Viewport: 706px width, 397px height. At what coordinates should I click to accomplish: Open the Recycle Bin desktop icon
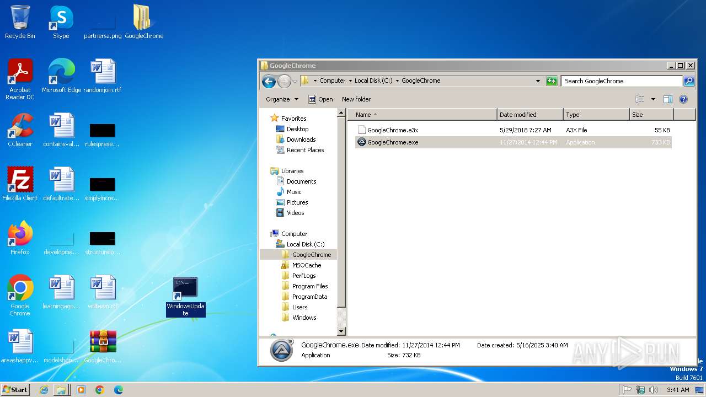(20, 22)
